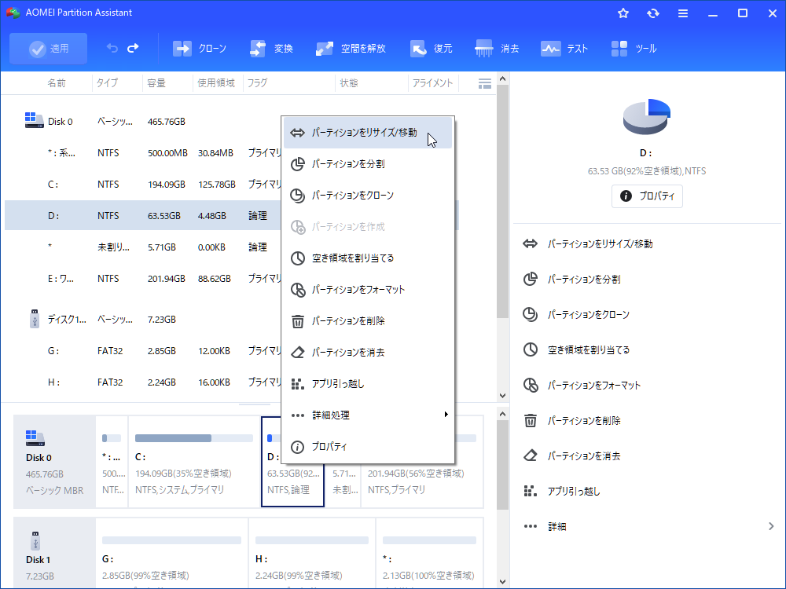This screenshot has height=589, width=786.
Task: Click パーティションを削除 link in right panel
Action: point(584,420)
